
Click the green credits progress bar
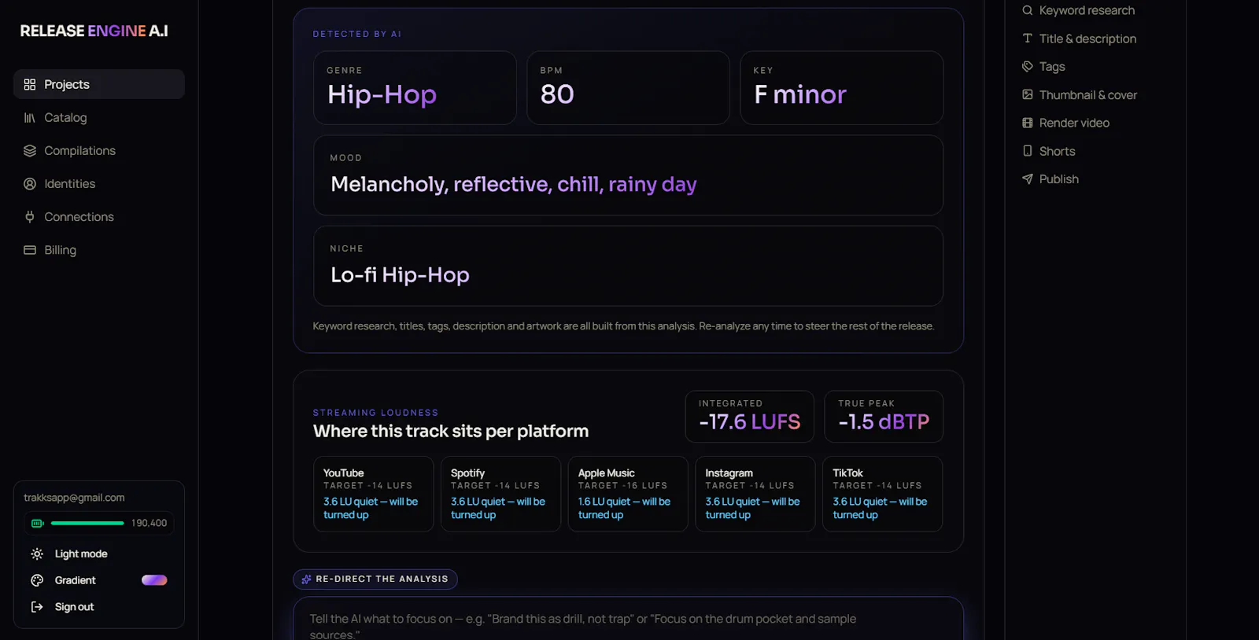(87, 523)
